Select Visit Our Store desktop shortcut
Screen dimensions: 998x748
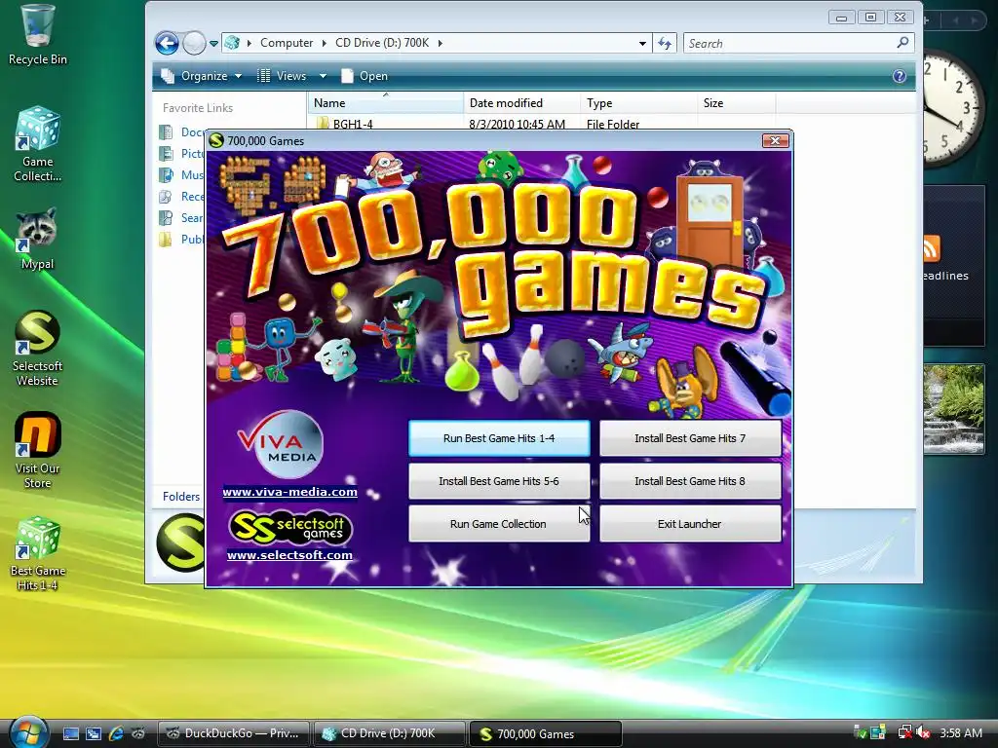37,452
